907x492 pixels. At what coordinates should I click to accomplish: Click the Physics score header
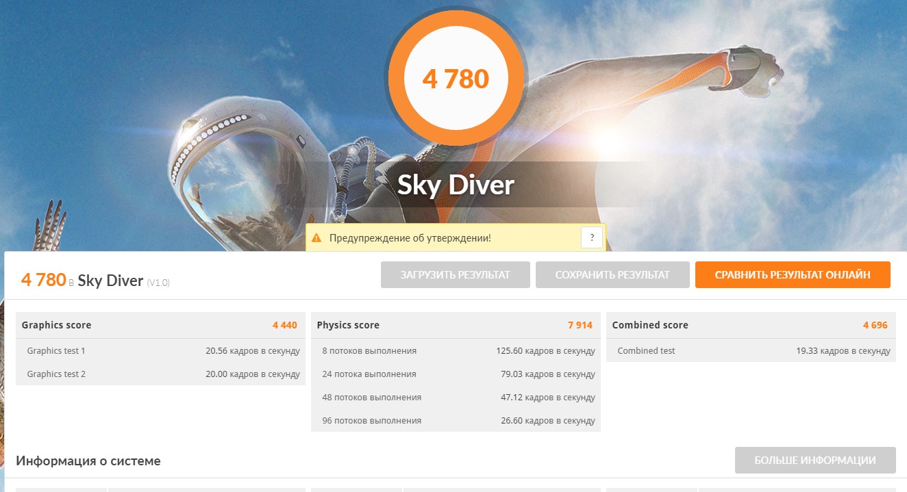[x=348, y=325]
